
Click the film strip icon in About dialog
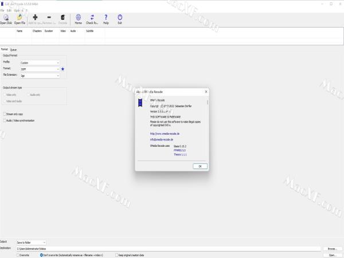[140, 103]
